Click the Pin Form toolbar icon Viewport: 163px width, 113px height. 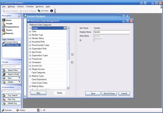pyautogui.click(x=39, y=11)
